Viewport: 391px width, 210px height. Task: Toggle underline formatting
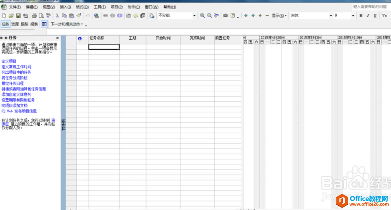coord(374,15)
